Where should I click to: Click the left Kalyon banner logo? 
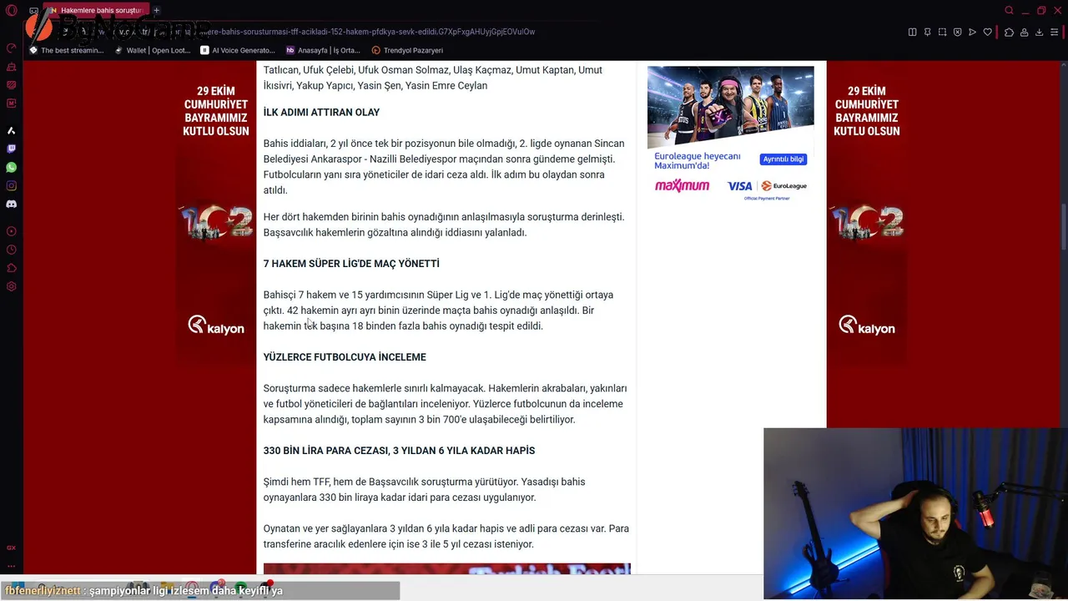point(216,326)
